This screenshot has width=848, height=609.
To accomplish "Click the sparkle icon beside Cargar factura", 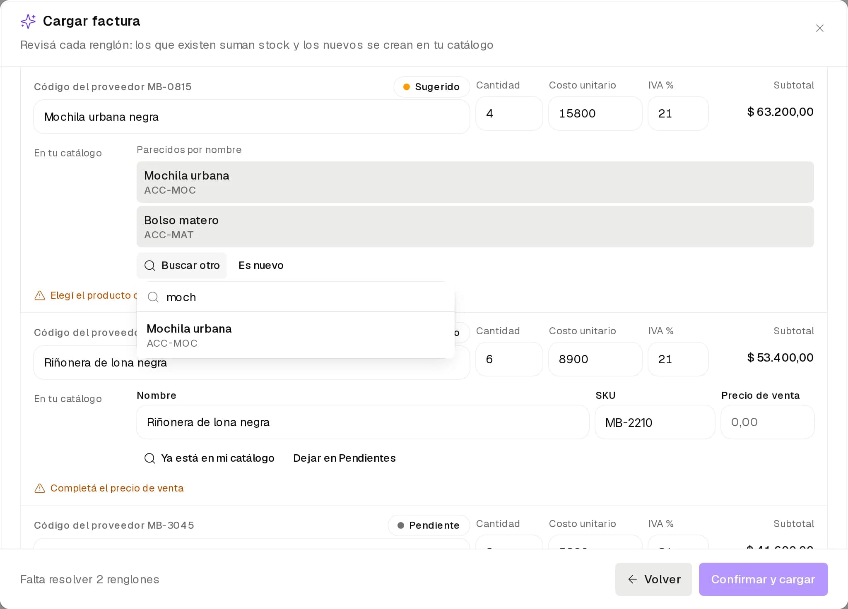I will tap(28, 21).
